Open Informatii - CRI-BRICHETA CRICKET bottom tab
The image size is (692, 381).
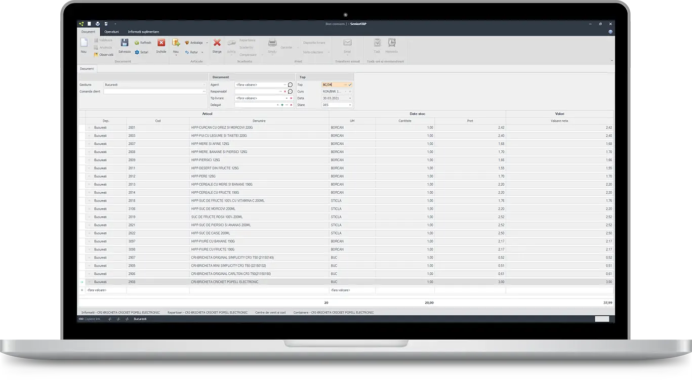120,313
